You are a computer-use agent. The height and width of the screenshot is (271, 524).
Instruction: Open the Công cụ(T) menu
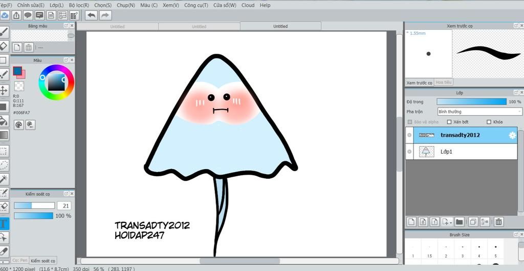[x=196, y=5]
